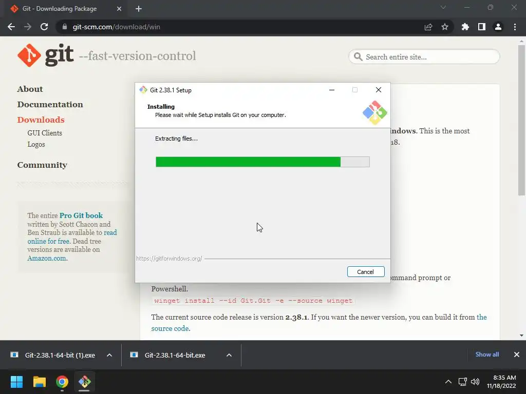Open the Downloads section
This screenshot has height=394, width=526.
41,120
